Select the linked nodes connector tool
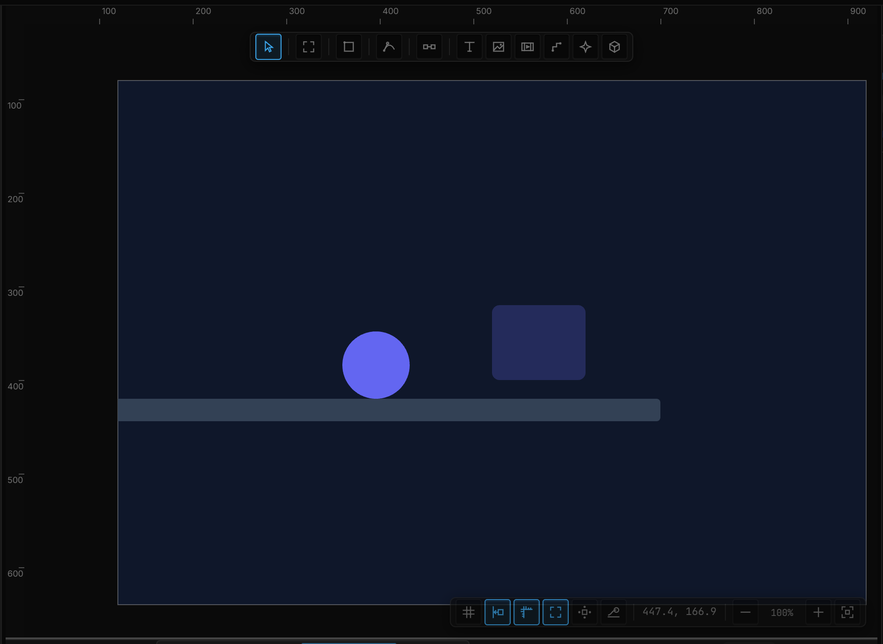883x644 pixels. tap(429, 47)
